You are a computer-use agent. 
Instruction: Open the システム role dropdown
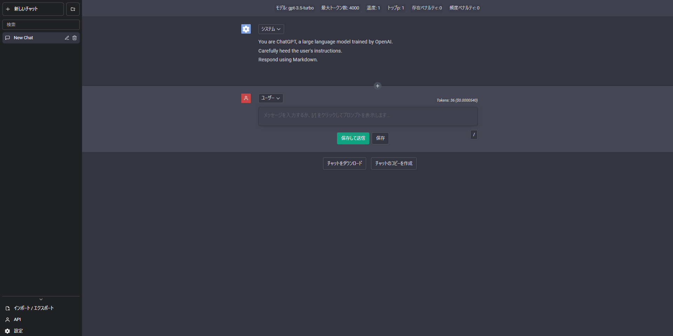click(x=271, y=29)
